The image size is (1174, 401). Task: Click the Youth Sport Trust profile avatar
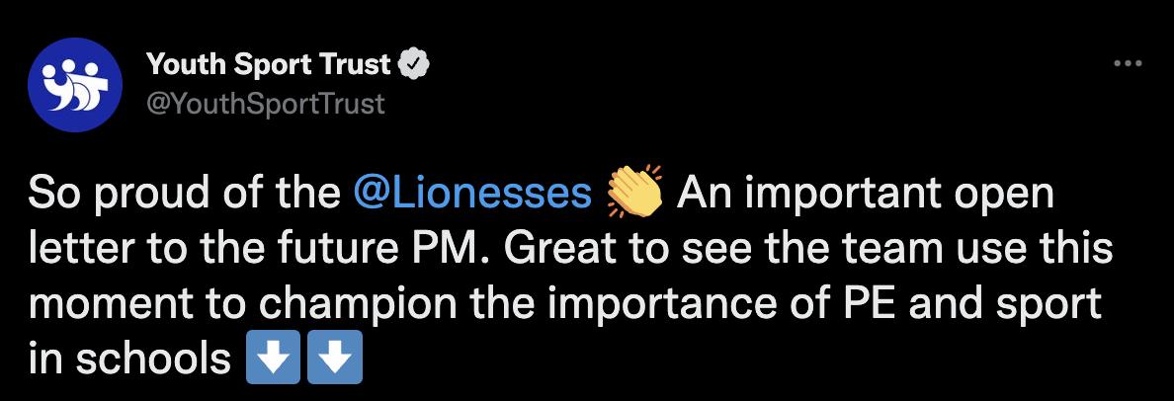73,83
